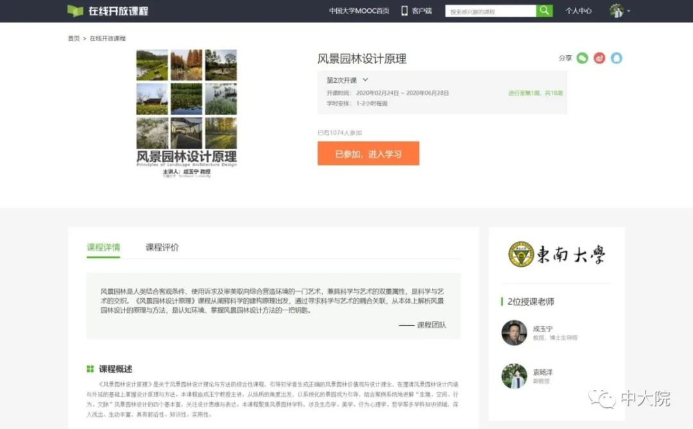This screenshot has width=693, height=429.
Task: Expand the 第2次开课 session dropdown
Action: click(x=365, y=80)
